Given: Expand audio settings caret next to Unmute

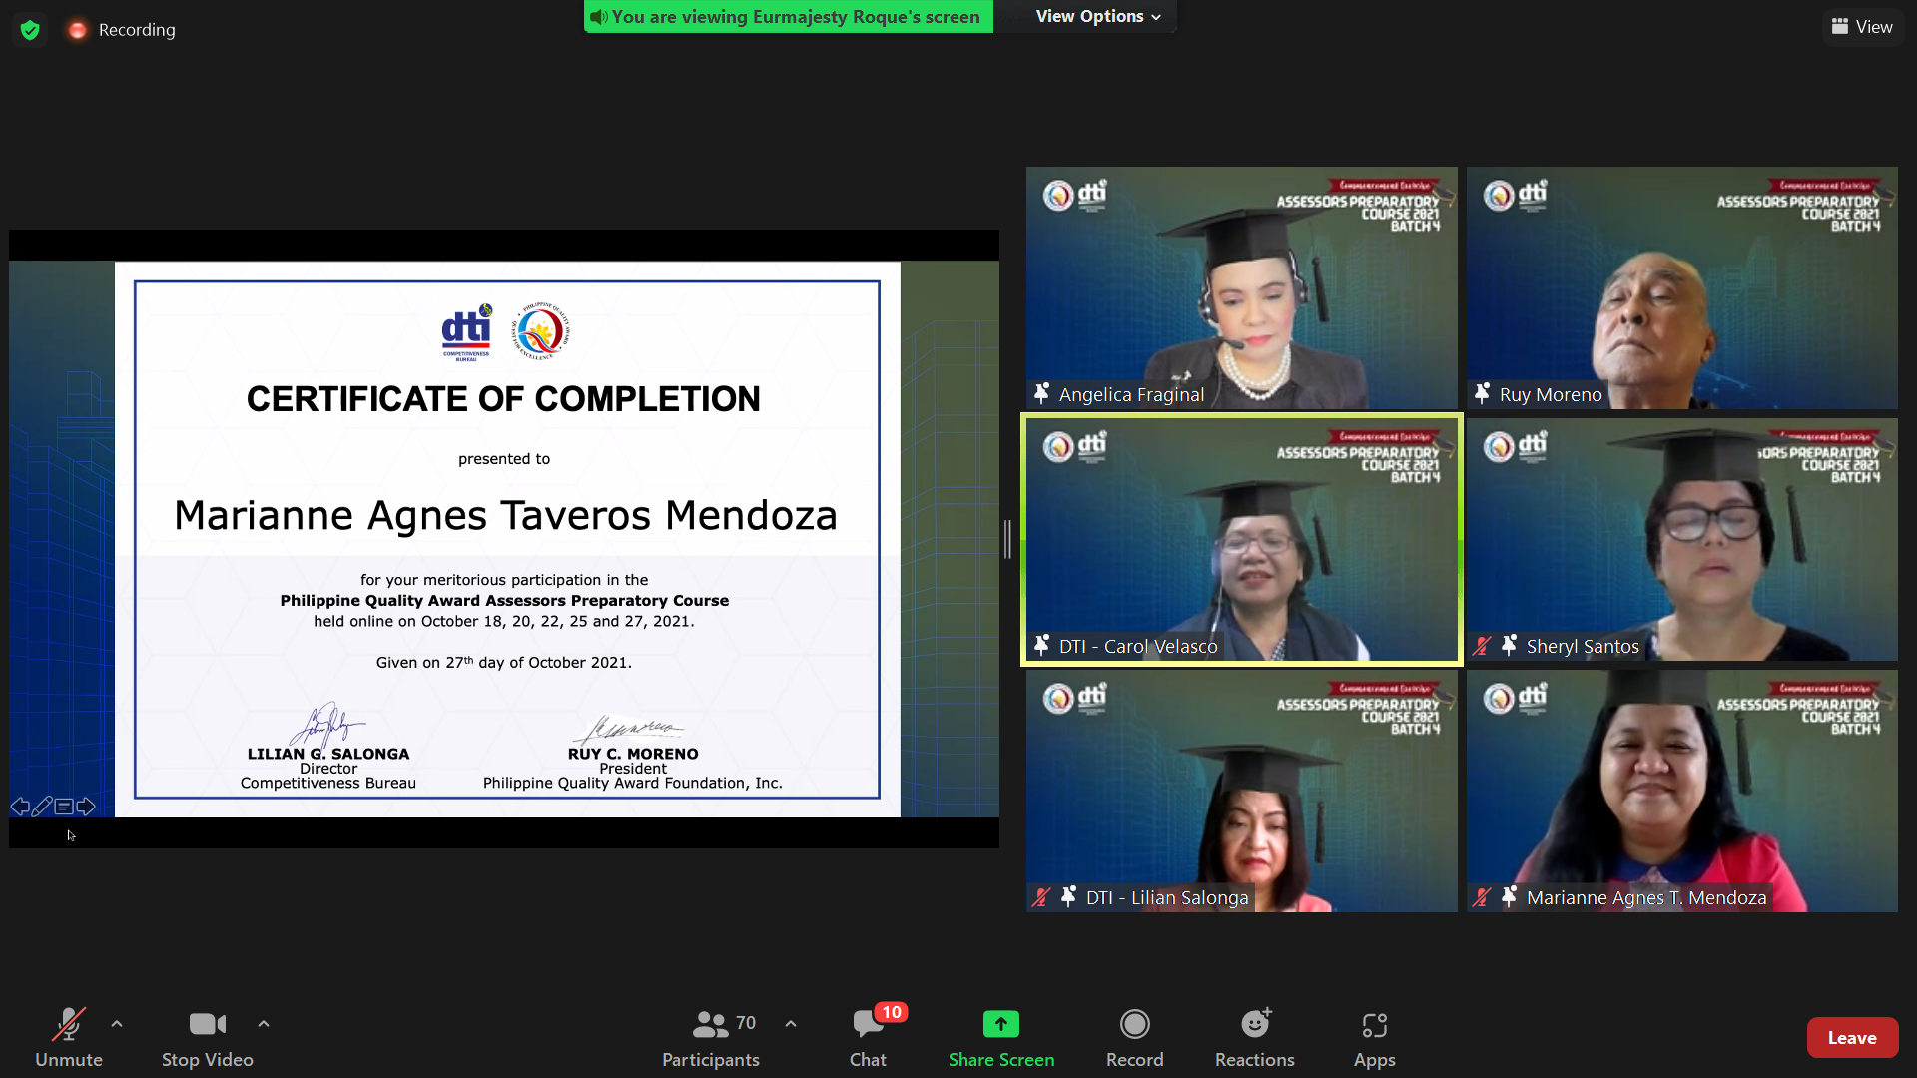Looking at the screenshot, I should tap(117, 1024).
